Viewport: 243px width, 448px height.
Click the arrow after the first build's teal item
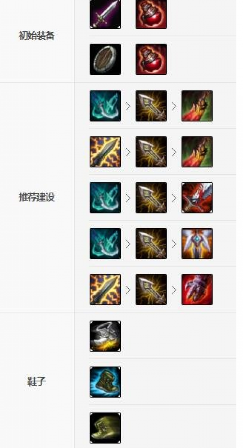pyautogui.click(x=128, y=106)
